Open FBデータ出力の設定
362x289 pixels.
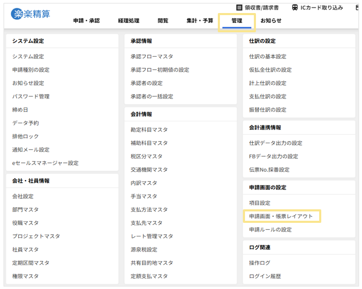274,156
